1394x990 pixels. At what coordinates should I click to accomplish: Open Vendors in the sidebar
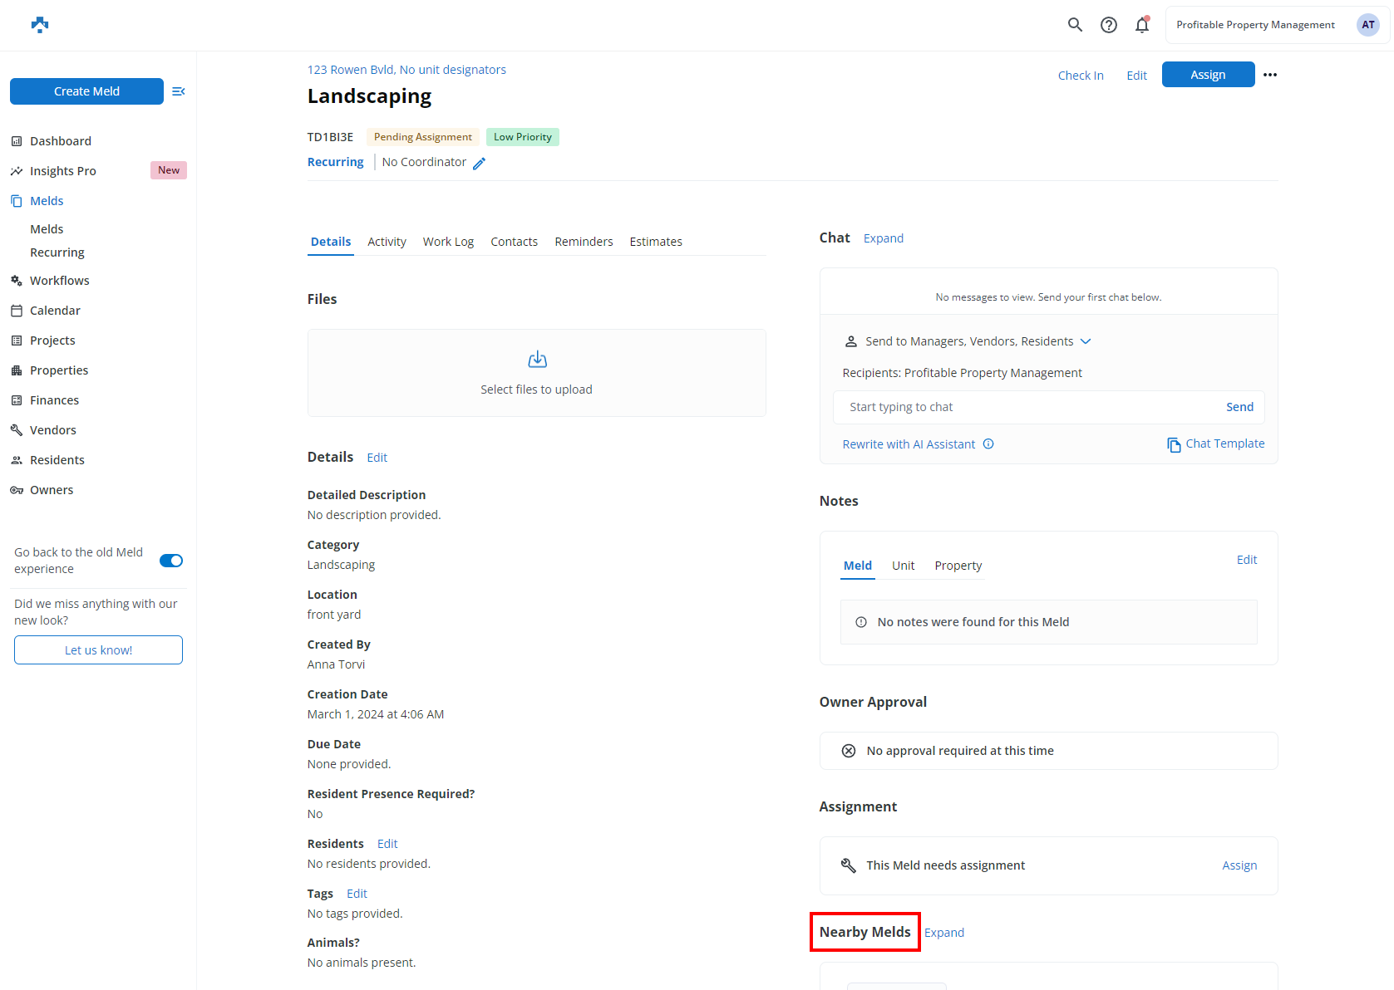coord(53,430)
